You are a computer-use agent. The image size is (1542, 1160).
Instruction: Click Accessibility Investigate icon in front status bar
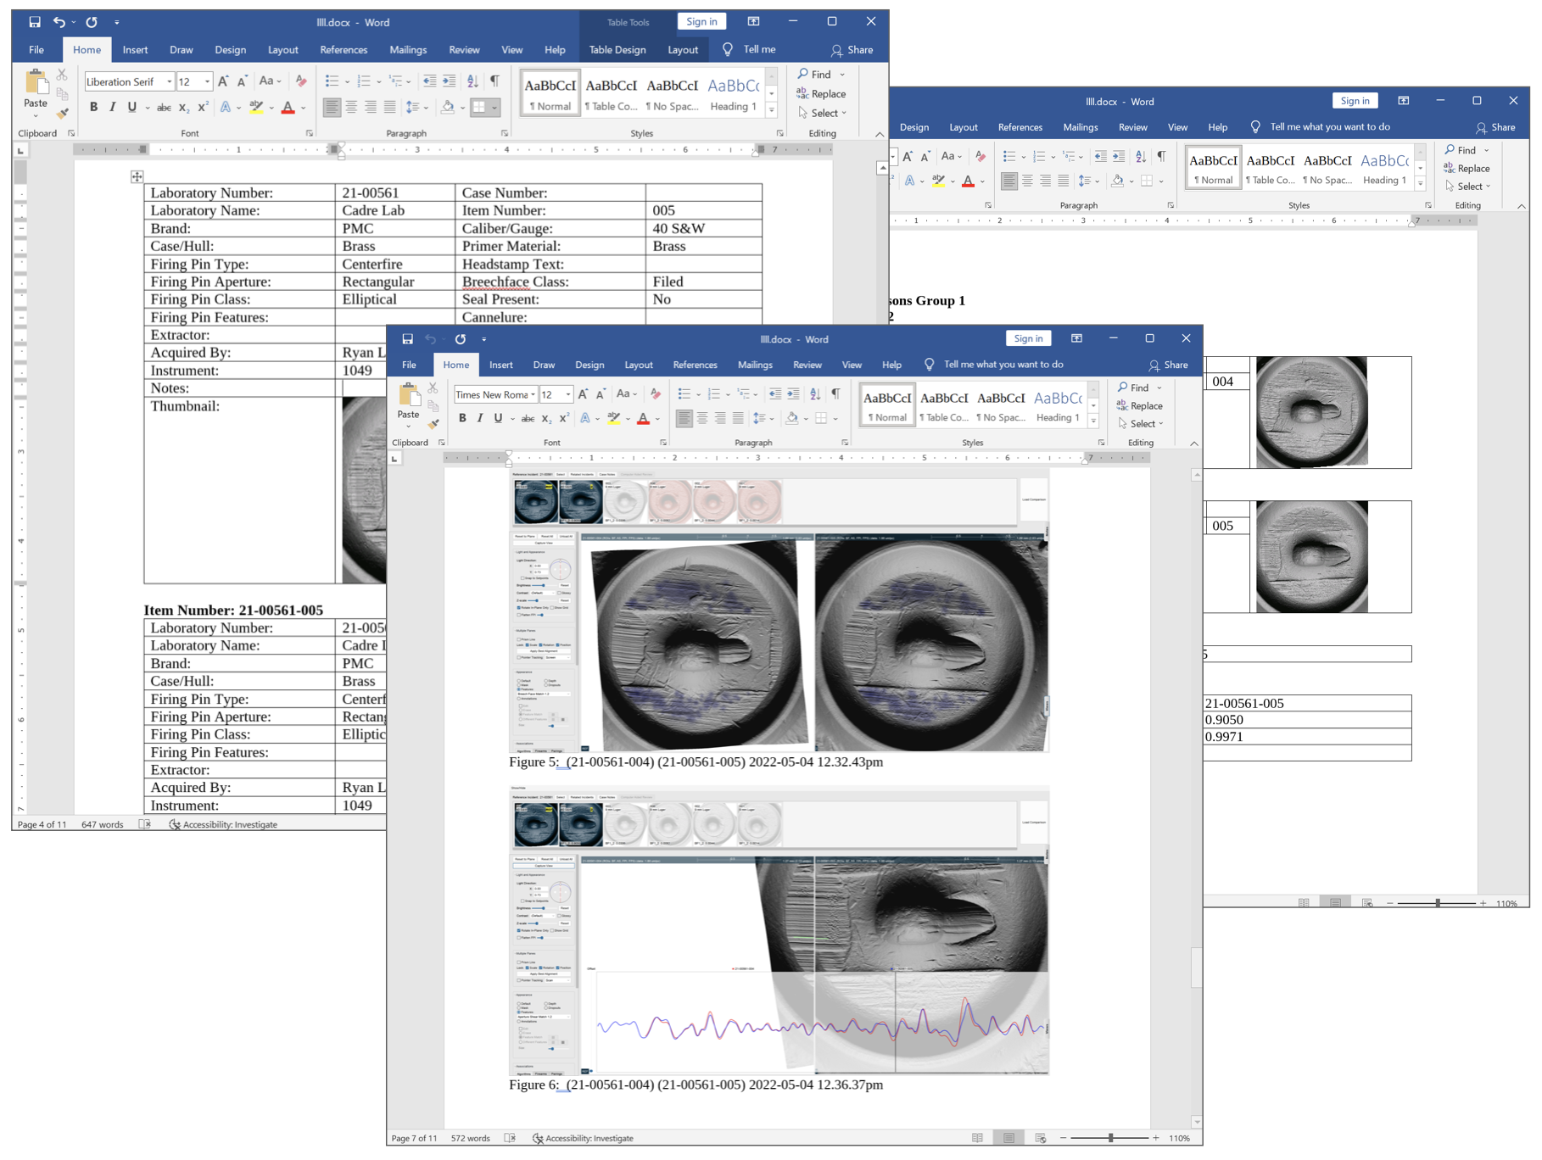538,1138
